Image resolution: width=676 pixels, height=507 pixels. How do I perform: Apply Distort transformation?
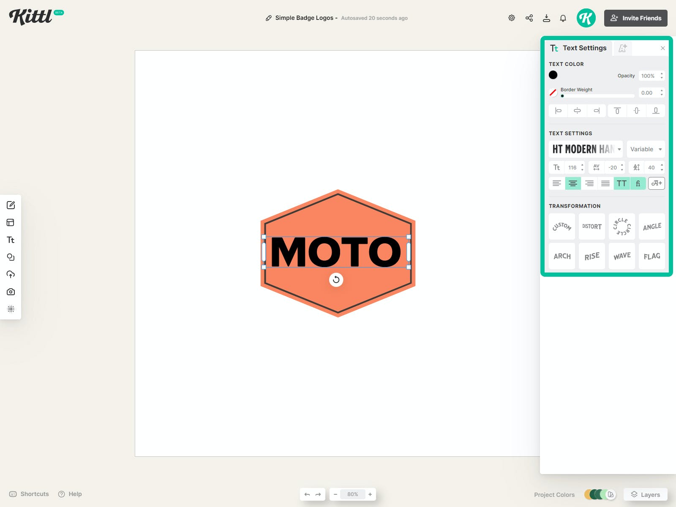(x=592, y=226)
